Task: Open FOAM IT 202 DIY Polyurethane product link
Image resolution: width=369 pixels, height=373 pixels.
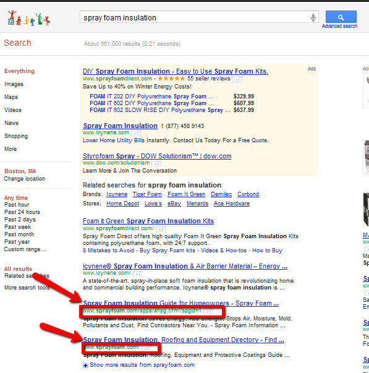Action: (x=151, y=96)
